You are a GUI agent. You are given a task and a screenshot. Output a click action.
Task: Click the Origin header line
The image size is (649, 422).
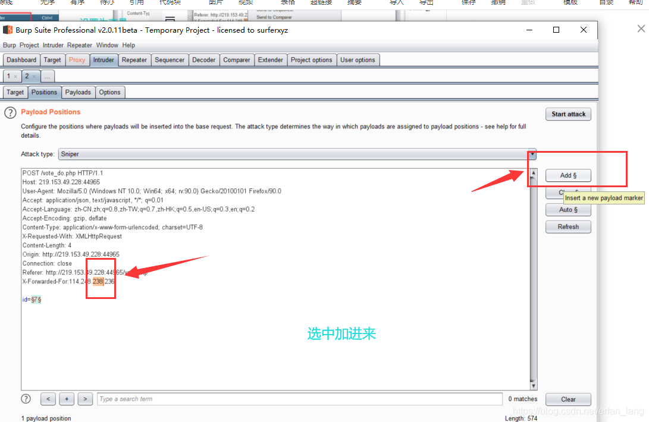(71, 254)
